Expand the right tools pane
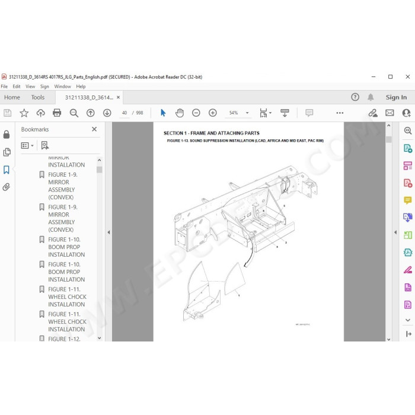The height and width of the screenshot is (415, 415). click(408, 334)
